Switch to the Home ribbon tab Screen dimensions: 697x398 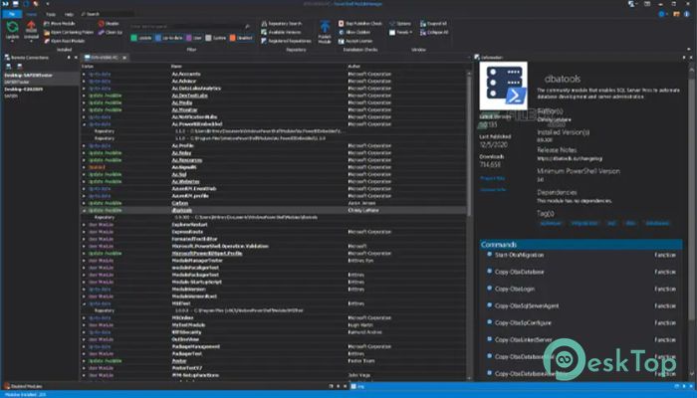click(x=31, y=14)
